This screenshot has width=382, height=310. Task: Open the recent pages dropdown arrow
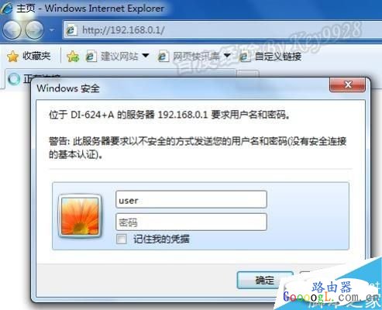[52, 30]
